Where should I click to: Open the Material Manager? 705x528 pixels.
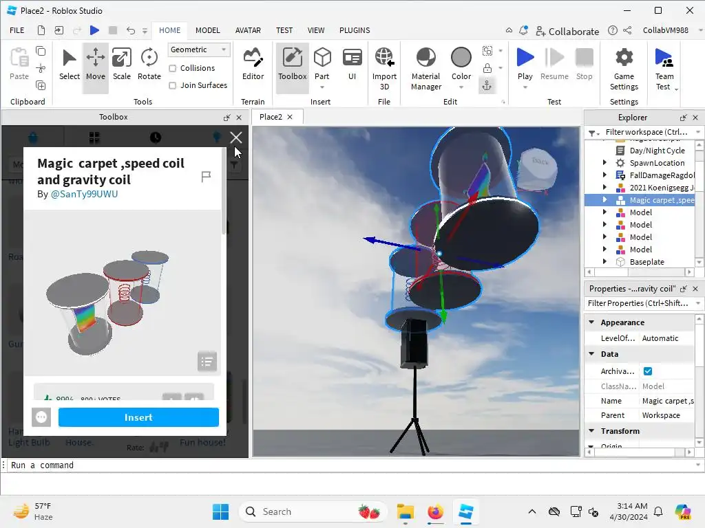[x=425, y=68]
